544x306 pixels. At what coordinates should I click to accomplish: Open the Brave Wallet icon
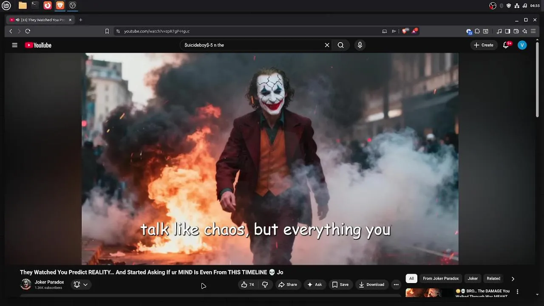click(x=516, y=31)
